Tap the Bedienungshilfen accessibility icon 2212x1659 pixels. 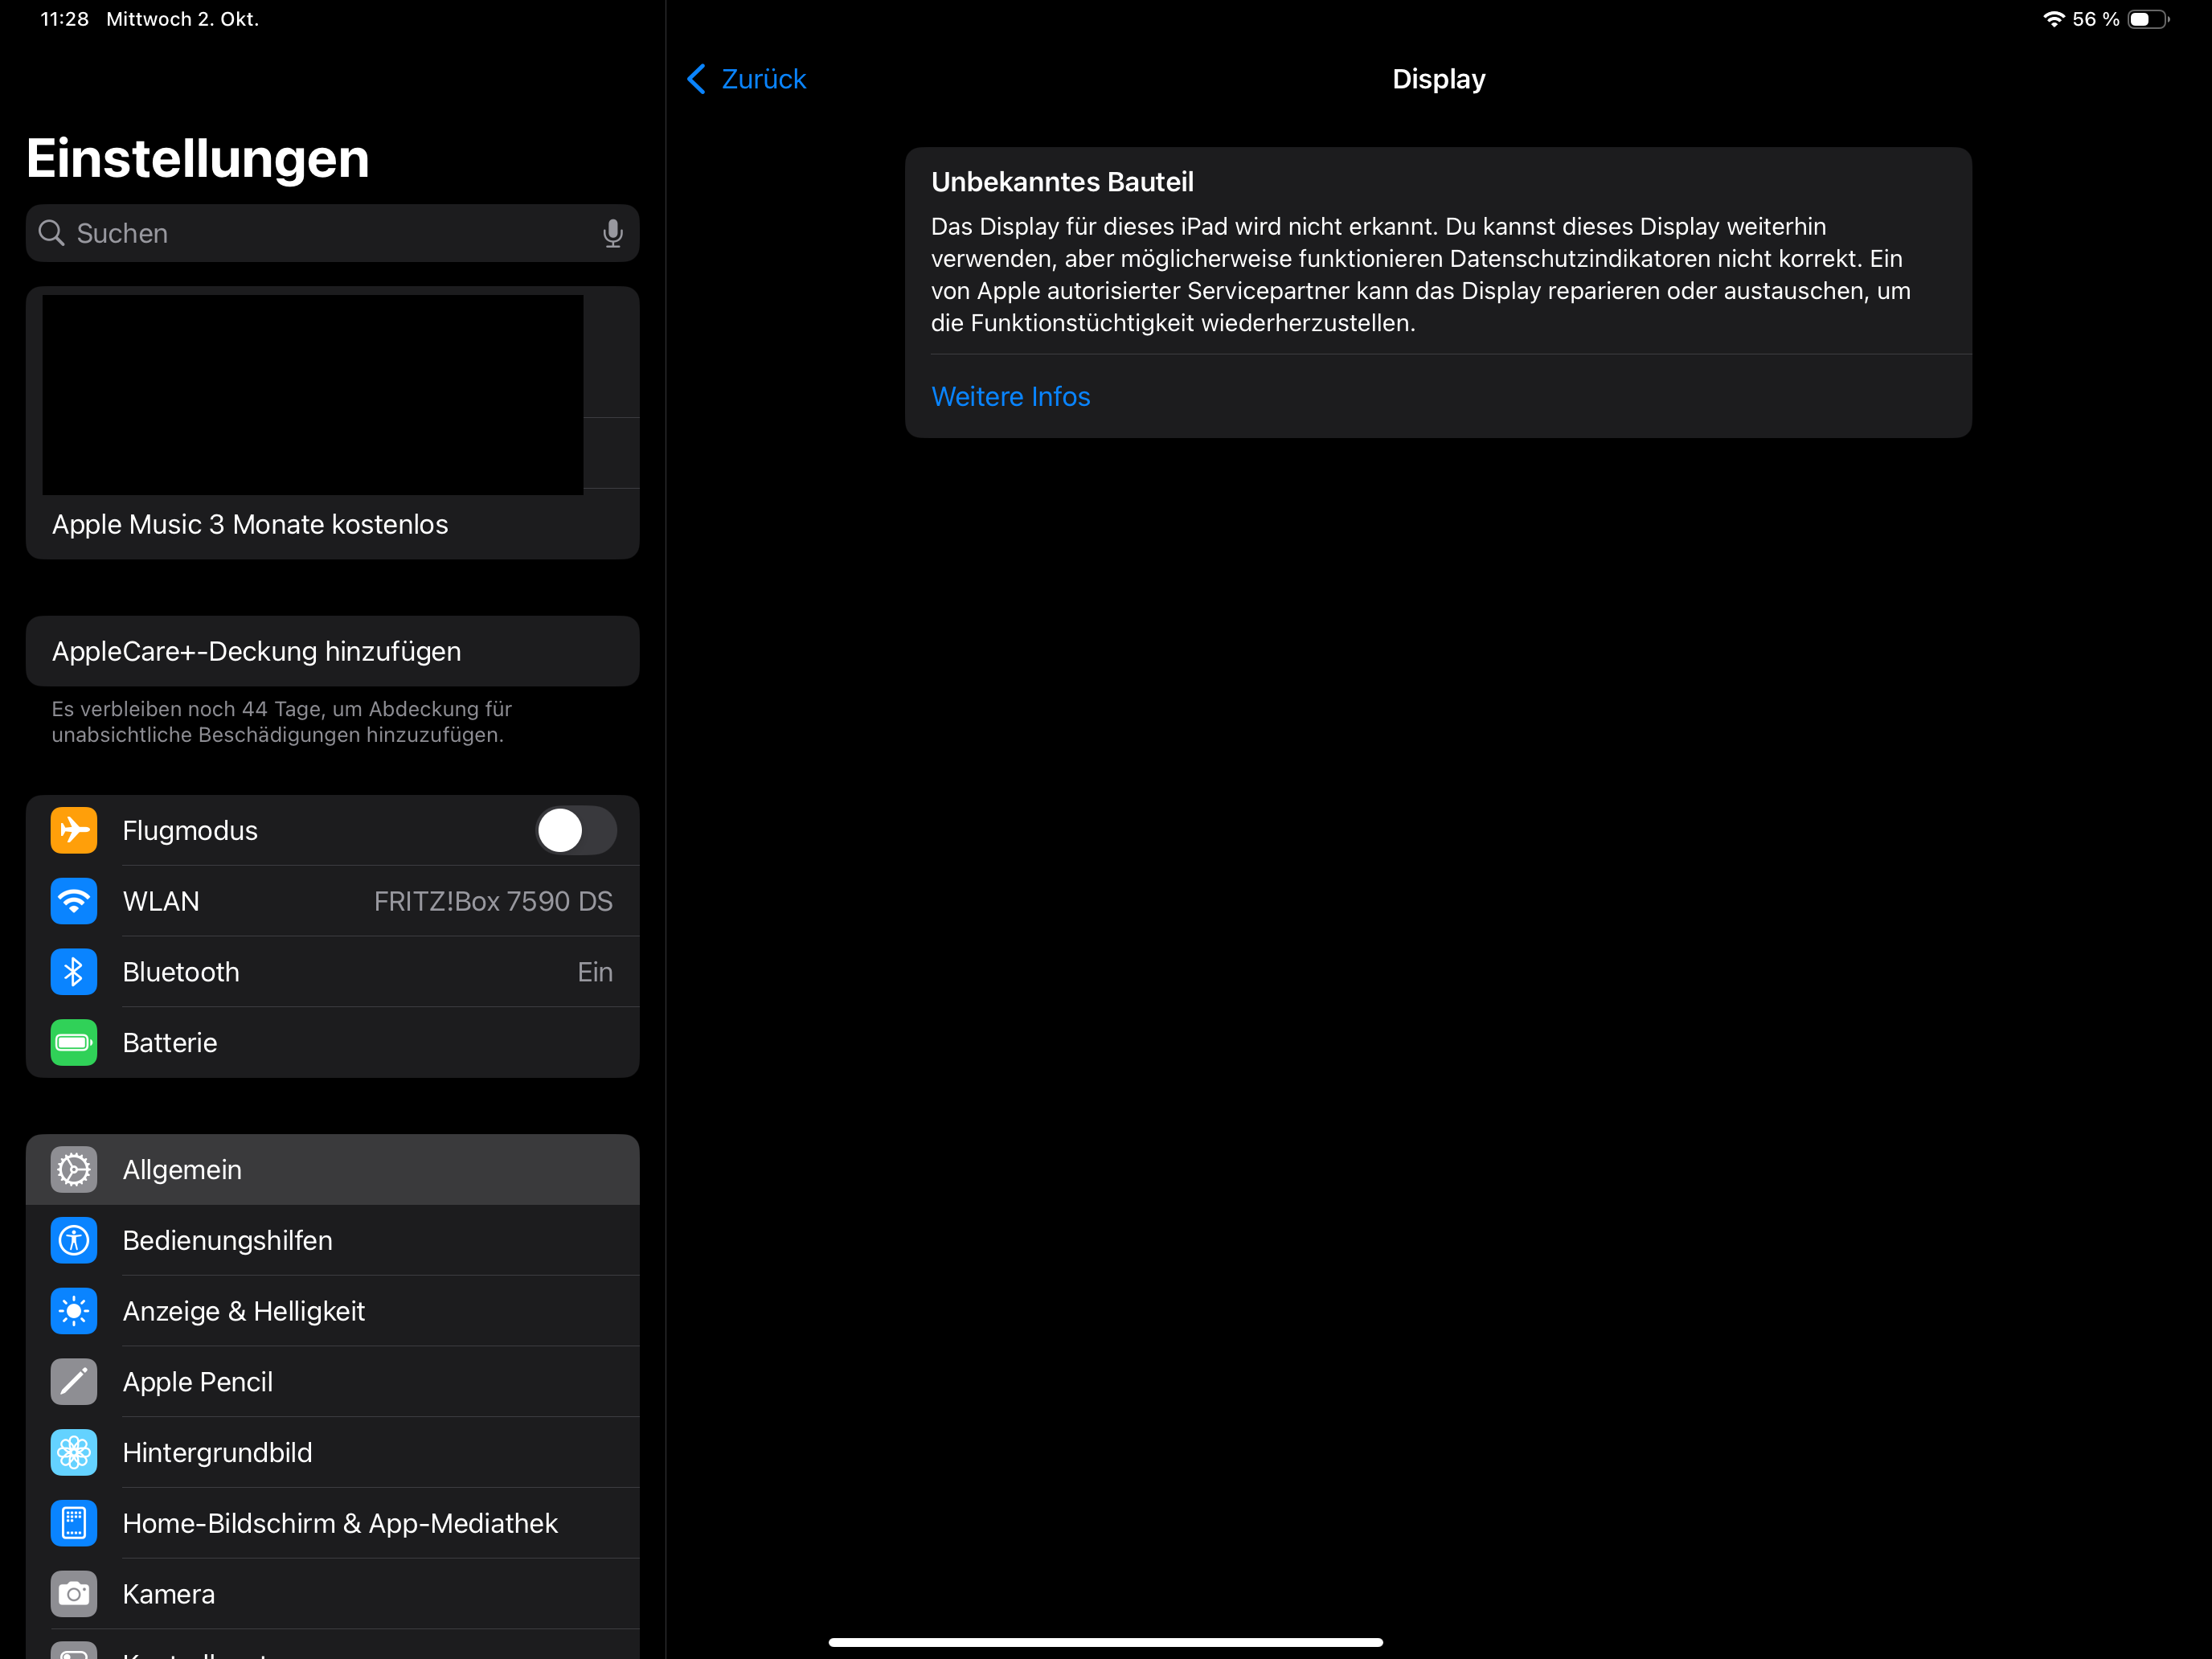(74, 1240)
